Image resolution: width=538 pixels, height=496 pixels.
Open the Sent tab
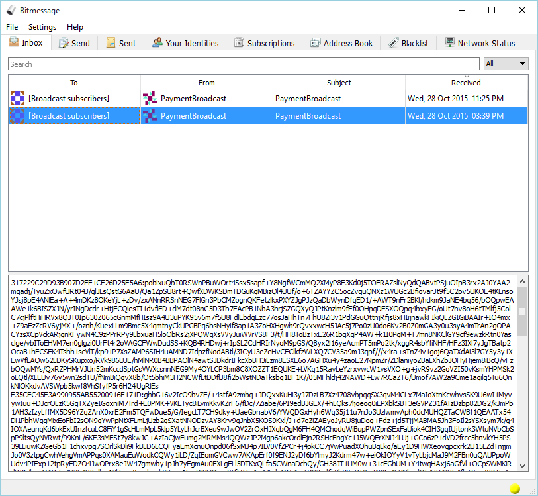121,43
